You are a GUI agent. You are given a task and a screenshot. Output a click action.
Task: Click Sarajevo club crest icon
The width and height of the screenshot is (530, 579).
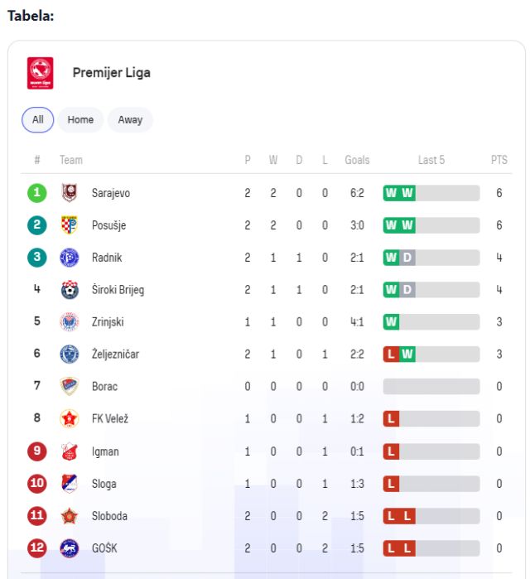[70, 193]
